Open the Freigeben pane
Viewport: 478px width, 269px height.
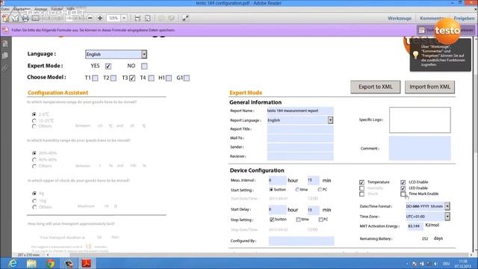point(464,18)
